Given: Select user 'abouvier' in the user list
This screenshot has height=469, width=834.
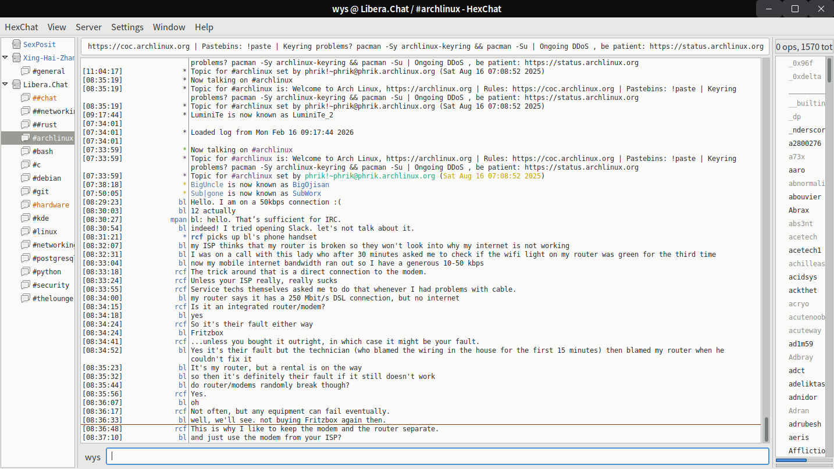Looking at the screenshot, I should click(804, 196).
